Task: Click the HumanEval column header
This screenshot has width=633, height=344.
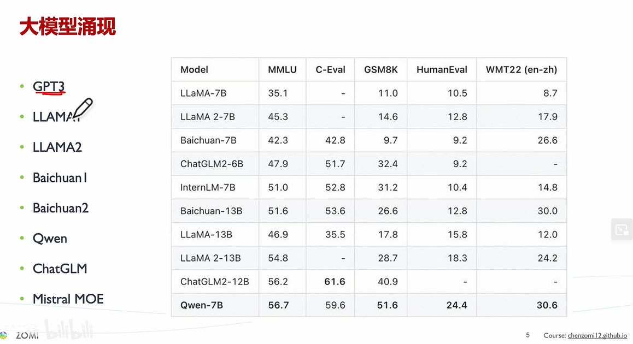Action: coord(442,69)
